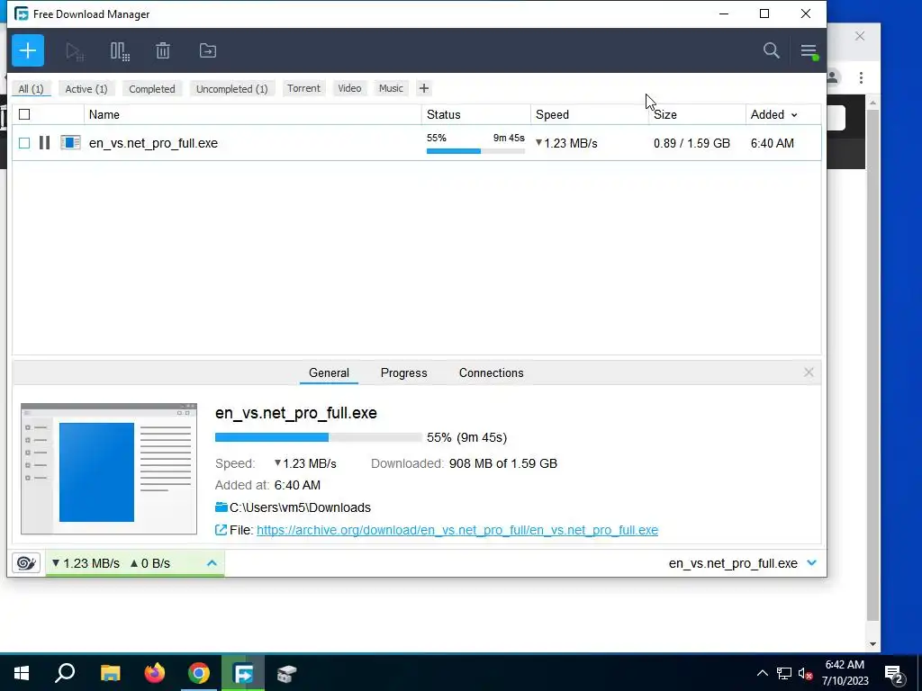Open the notification center icon
Screen dimensions: 922x691
click(x=894, y=674)
